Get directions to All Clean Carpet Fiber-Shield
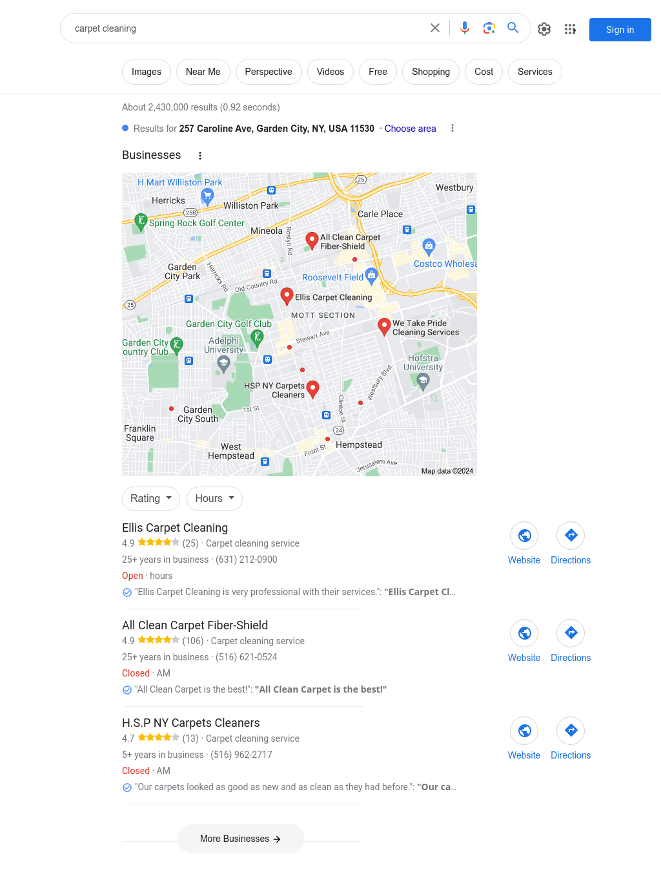The height and width of the screenshot is (869, 661). 571,633
